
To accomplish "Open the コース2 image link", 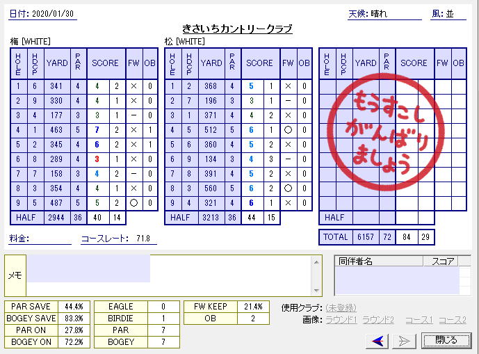I will click(x=453, y=320).
